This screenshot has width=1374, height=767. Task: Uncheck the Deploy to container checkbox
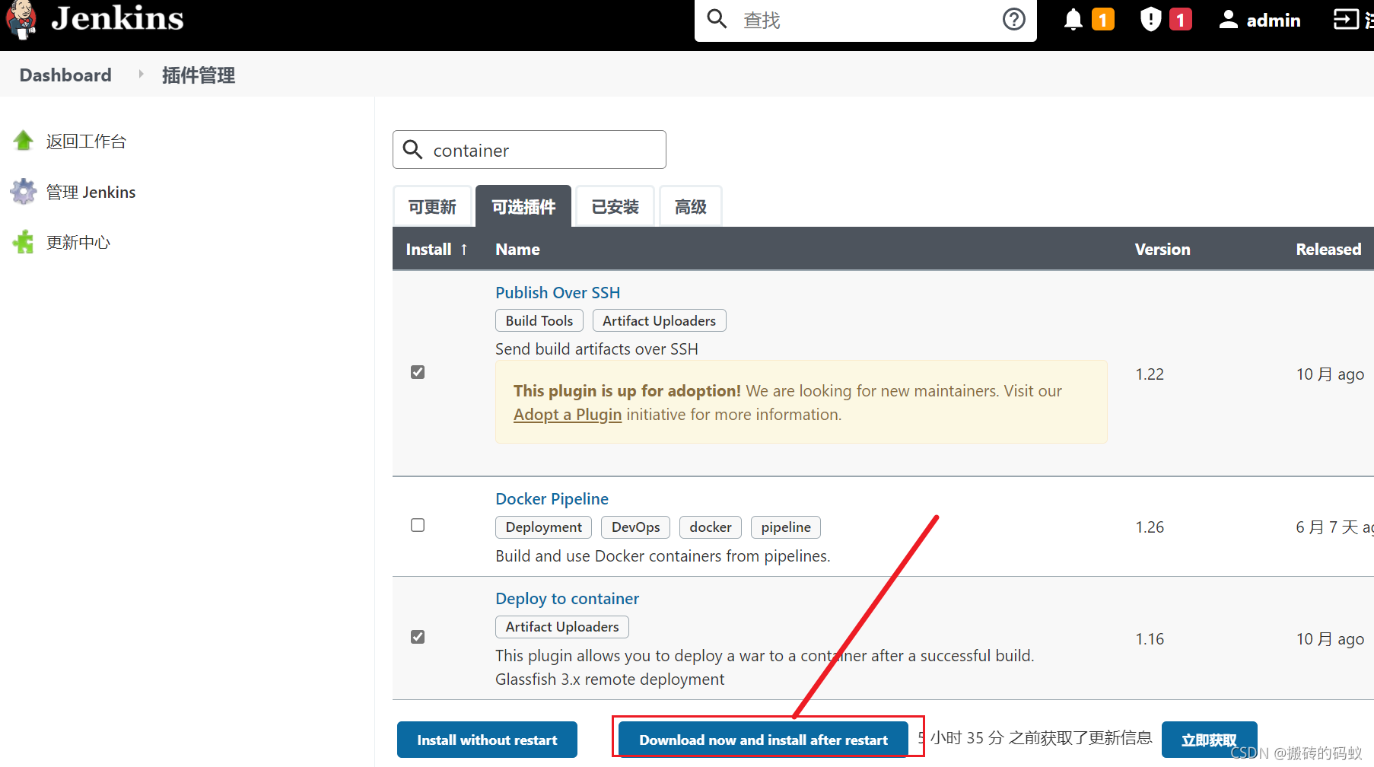[x=418, y=637]
